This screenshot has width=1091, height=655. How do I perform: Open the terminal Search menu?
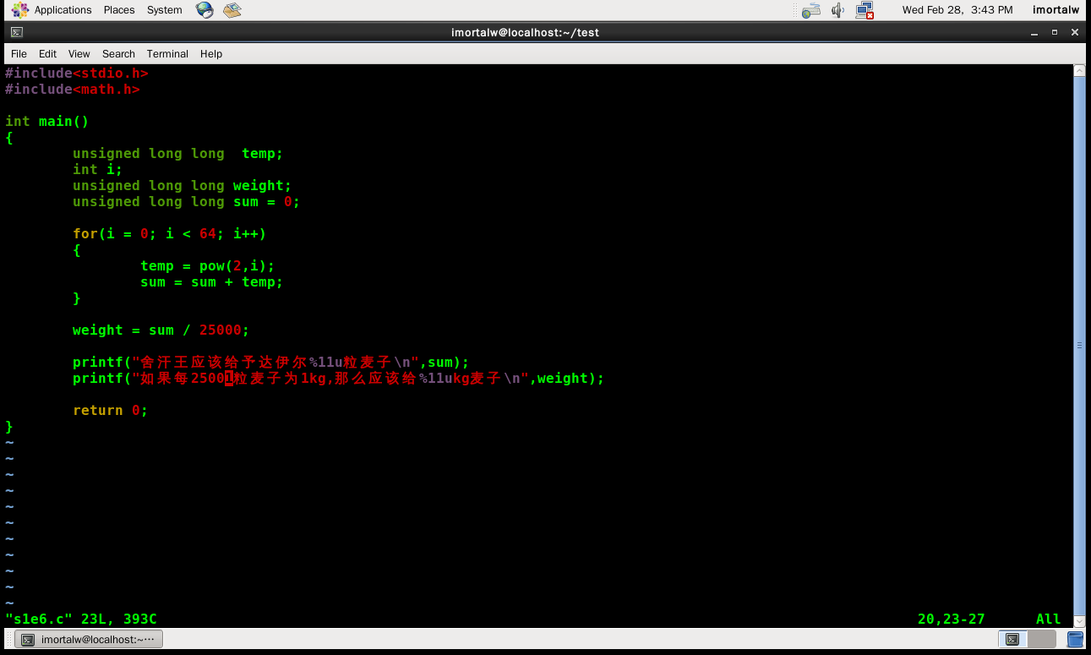tap(118, 54)
